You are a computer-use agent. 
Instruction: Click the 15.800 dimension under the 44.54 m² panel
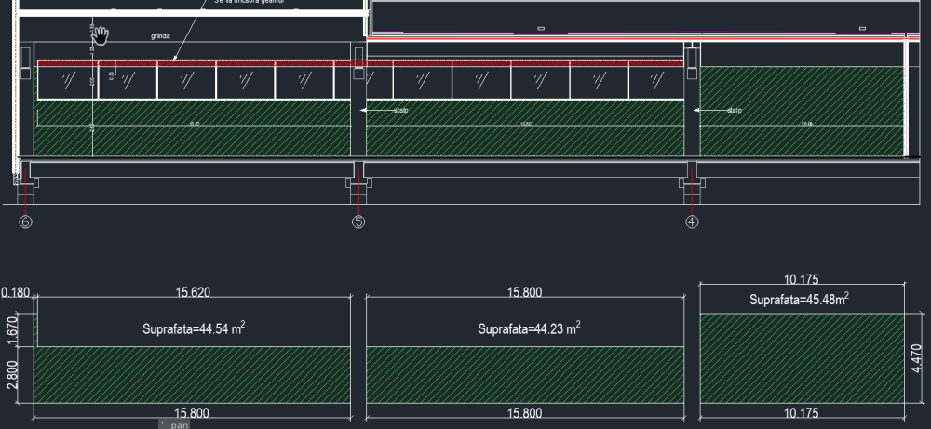coord(192,413)
